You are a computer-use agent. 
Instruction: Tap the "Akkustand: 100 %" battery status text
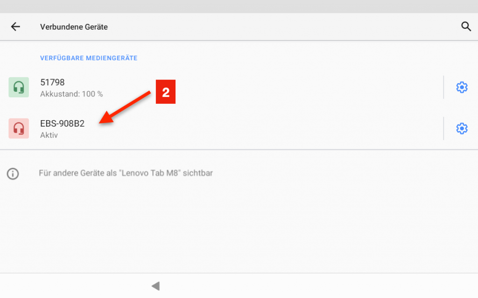[x=71, y=94]
